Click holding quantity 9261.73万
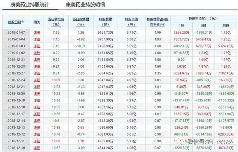238x152 pixels. tap(105, 33)
